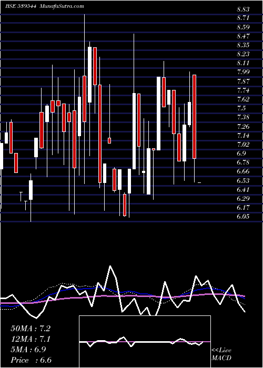Select the 8.71 price axis label

tap(243, 18)
